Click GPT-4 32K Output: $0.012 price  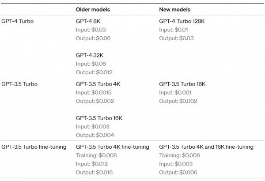pyautogui.click(x=94, y=72)
